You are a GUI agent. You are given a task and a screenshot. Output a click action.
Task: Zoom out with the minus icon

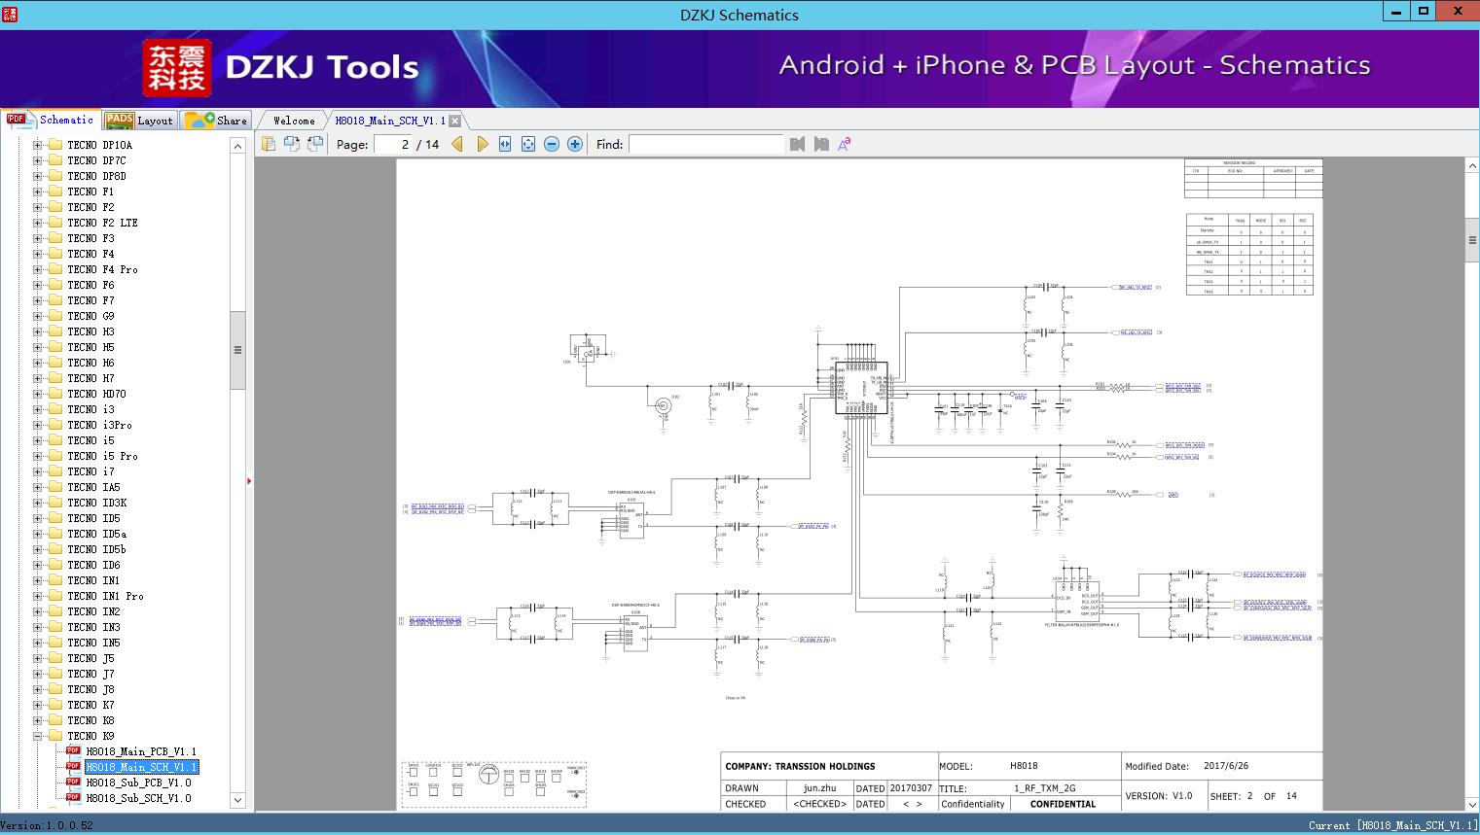(552, 144)
